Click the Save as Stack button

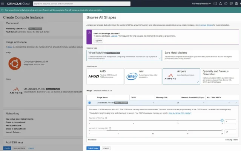19,148
